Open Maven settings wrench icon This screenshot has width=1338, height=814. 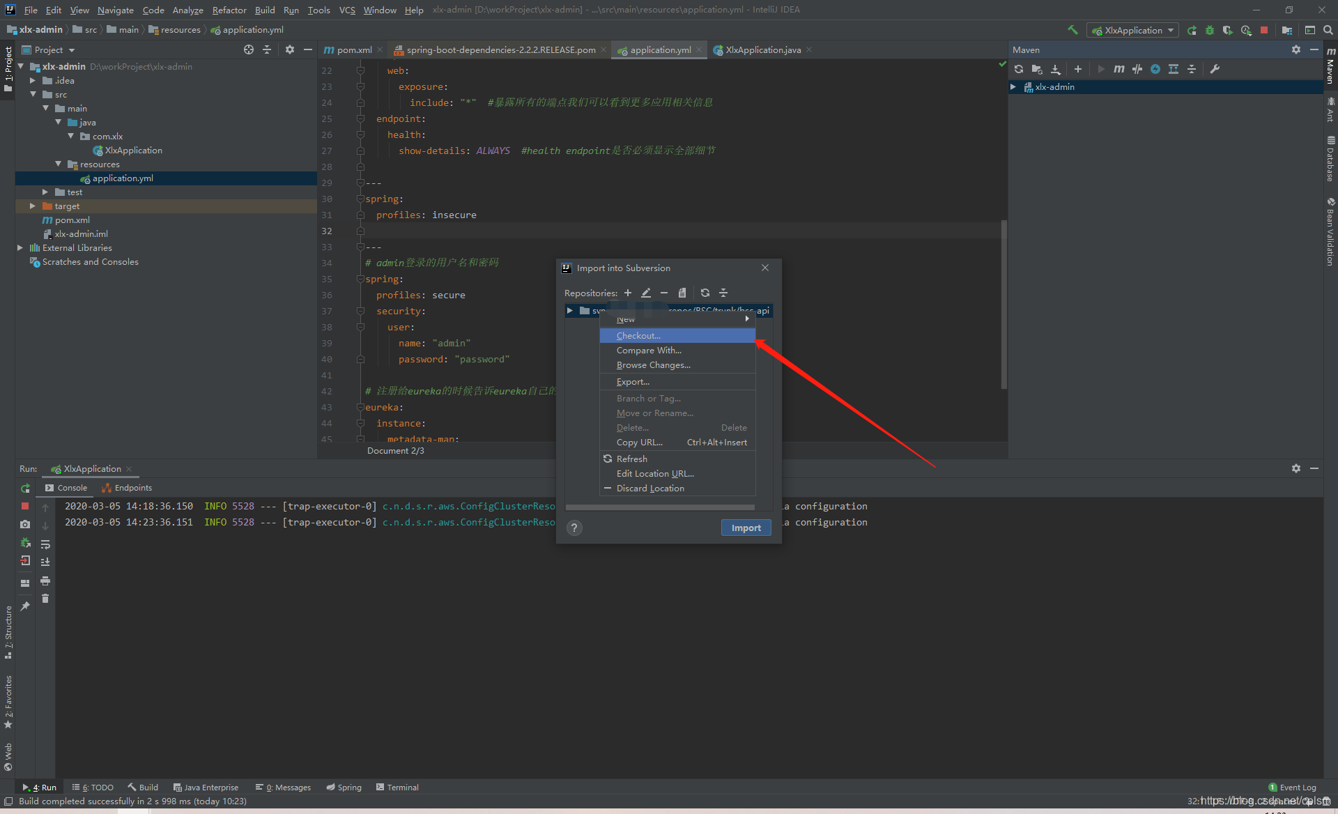click(1215, 69)
